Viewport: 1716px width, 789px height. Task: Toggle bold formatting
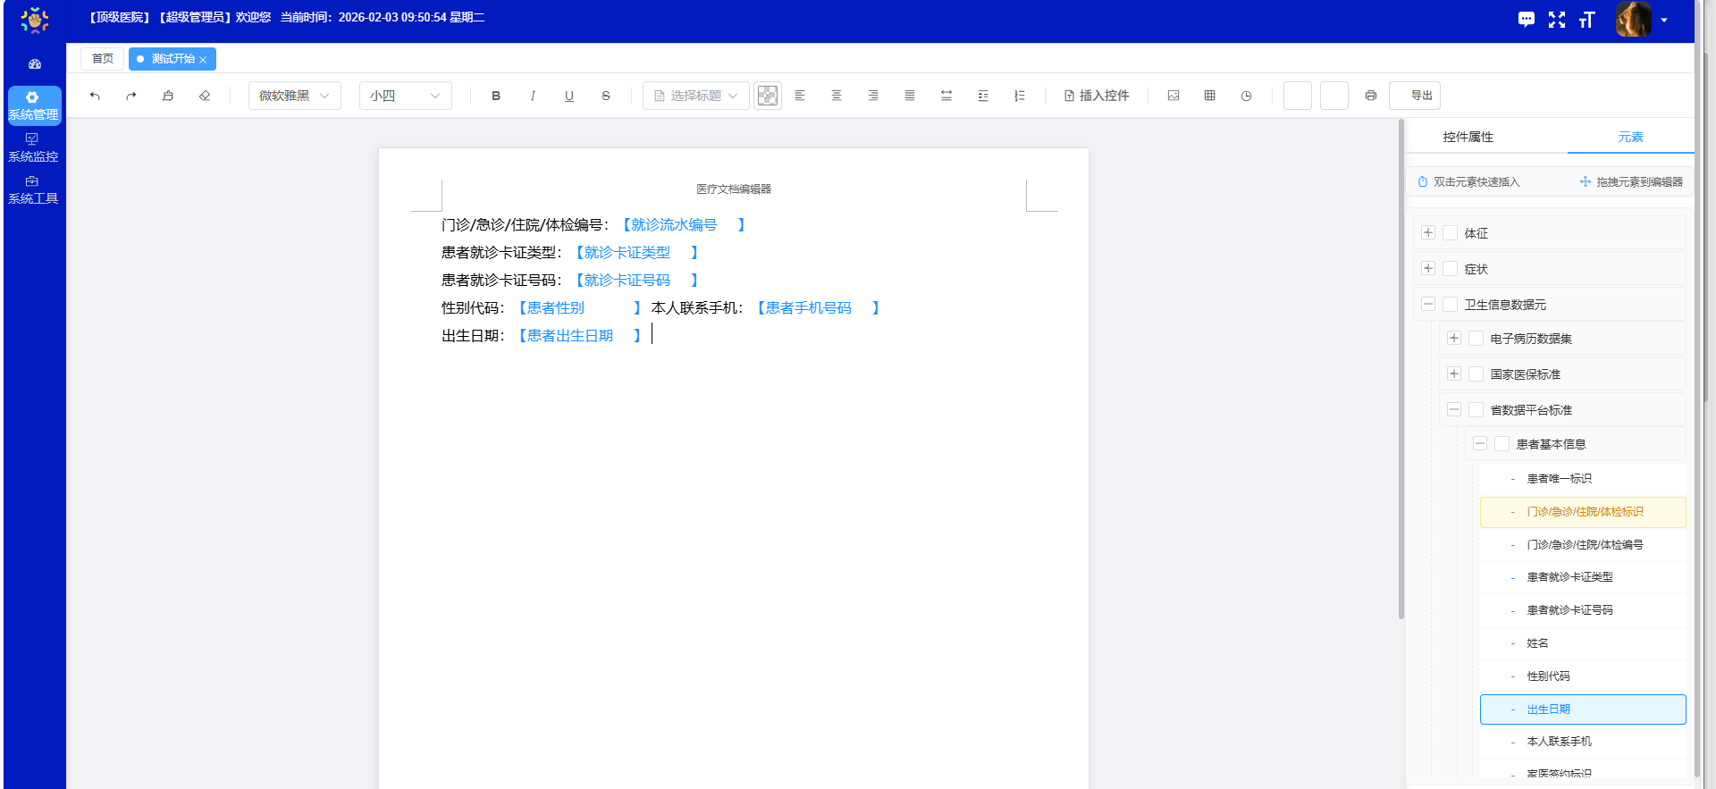click(x=496, y=96)
